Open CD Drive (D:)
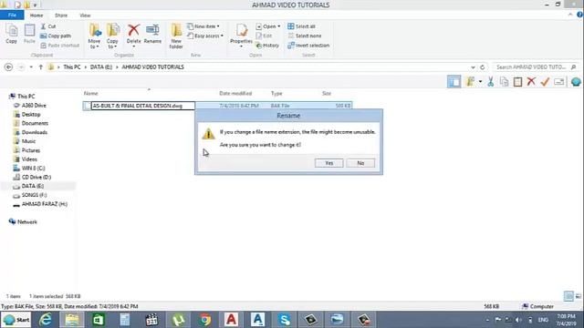The width and height of the screenshot is (584, 328). pyautogui.click(x=36, y=177)
